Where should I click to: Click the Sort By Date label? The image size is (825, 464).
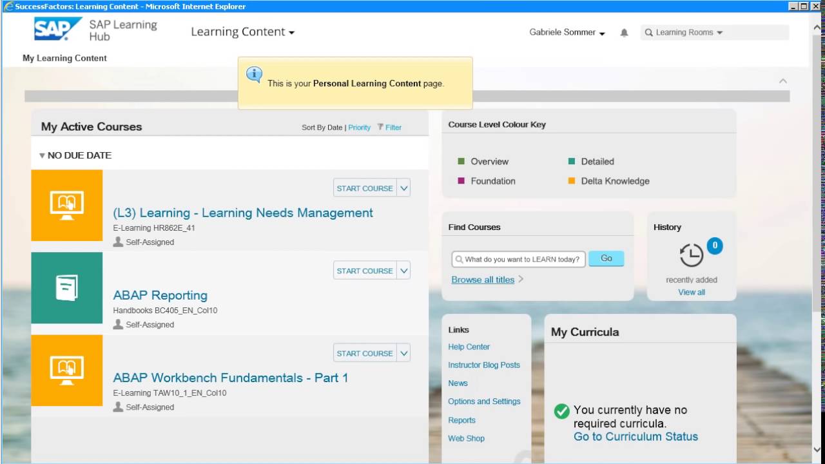tap(322, 128)
